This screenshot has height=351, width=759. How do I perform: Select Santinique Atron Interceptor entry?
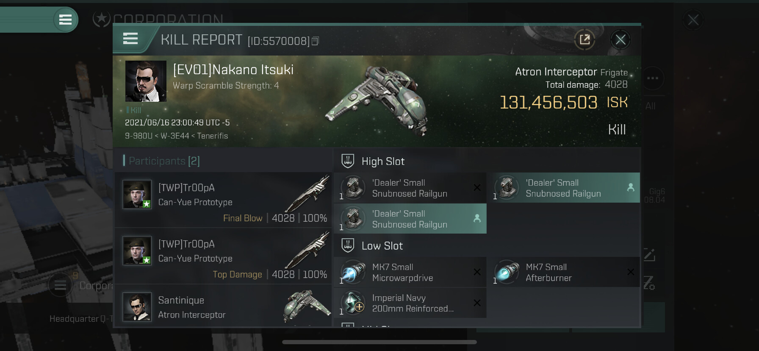(223, 307)
